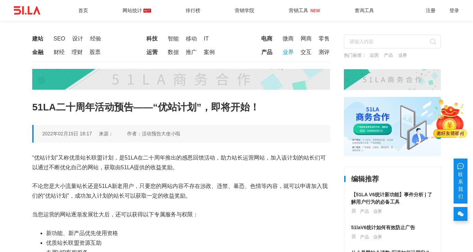Select SEO subcategory

[x=59, y=39]
